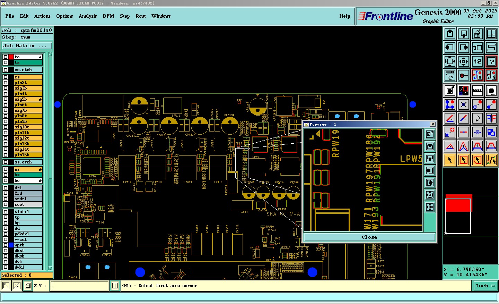
Task: Click the blue swatch beside mpth layer
Action: [x=11, y=245]
